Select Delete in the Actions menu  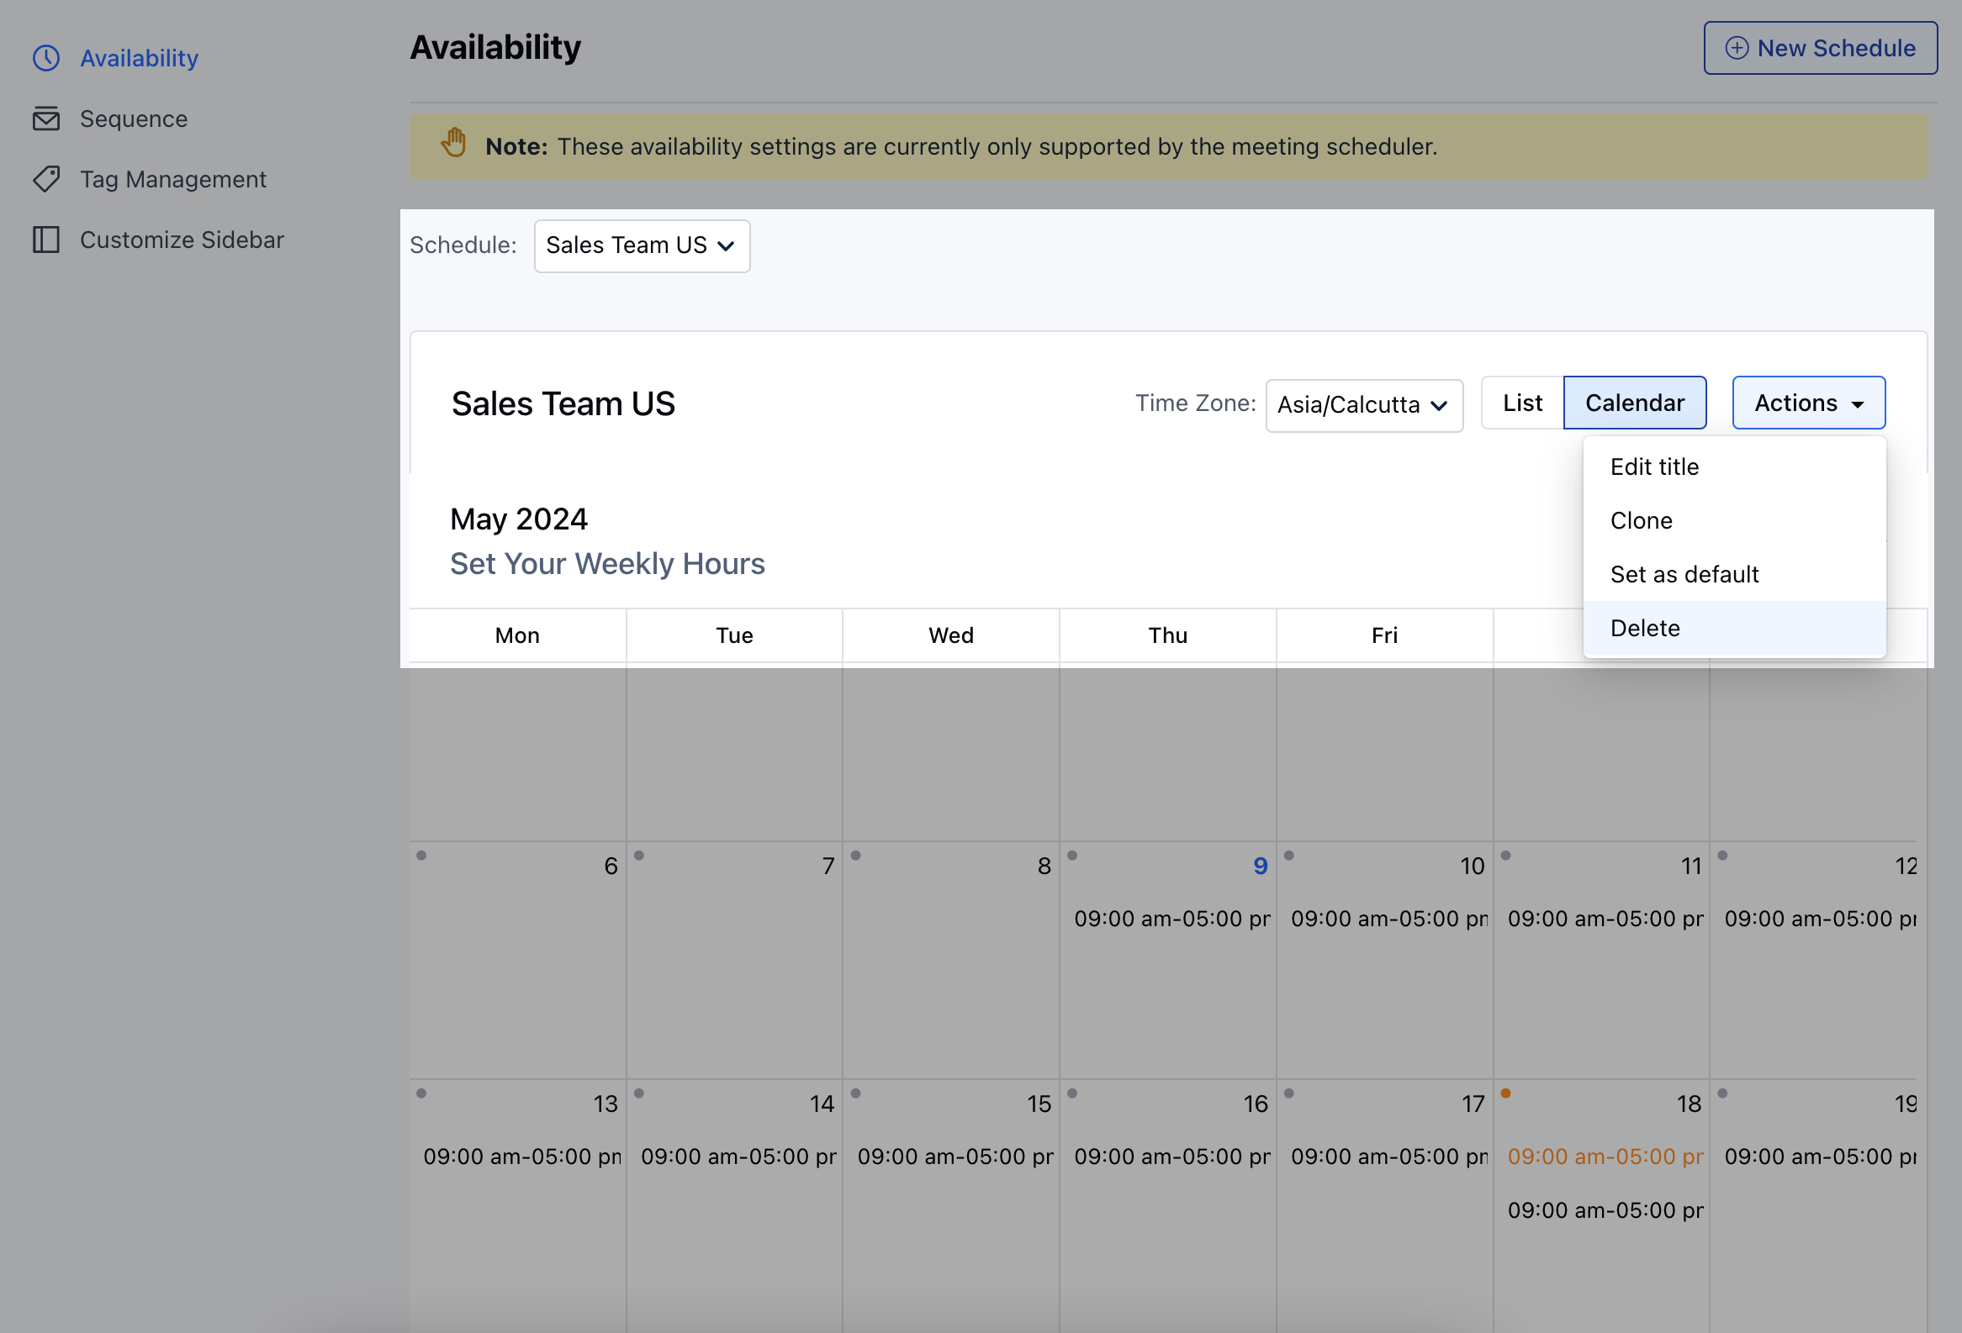coord(1734,628)
